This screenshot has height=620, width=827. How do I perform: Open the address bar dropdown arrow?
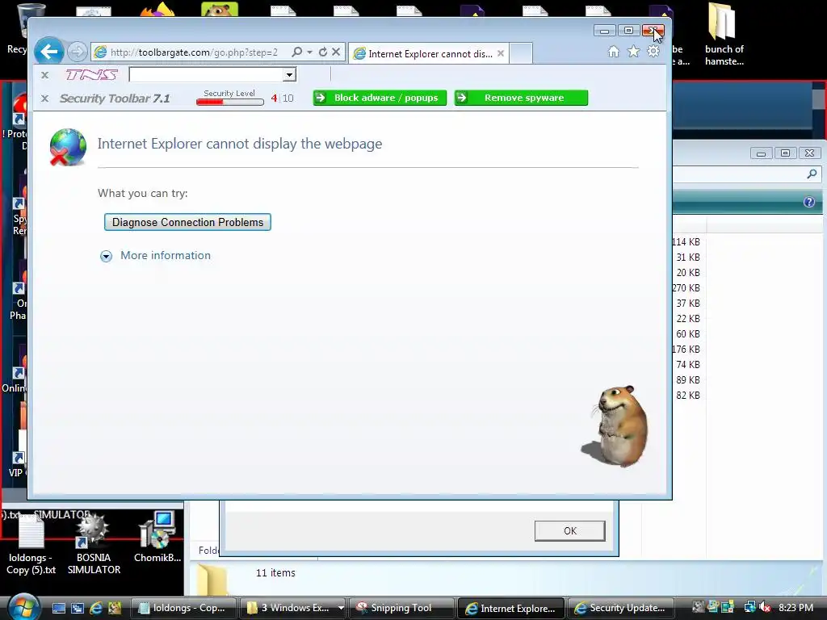(309, 52)
